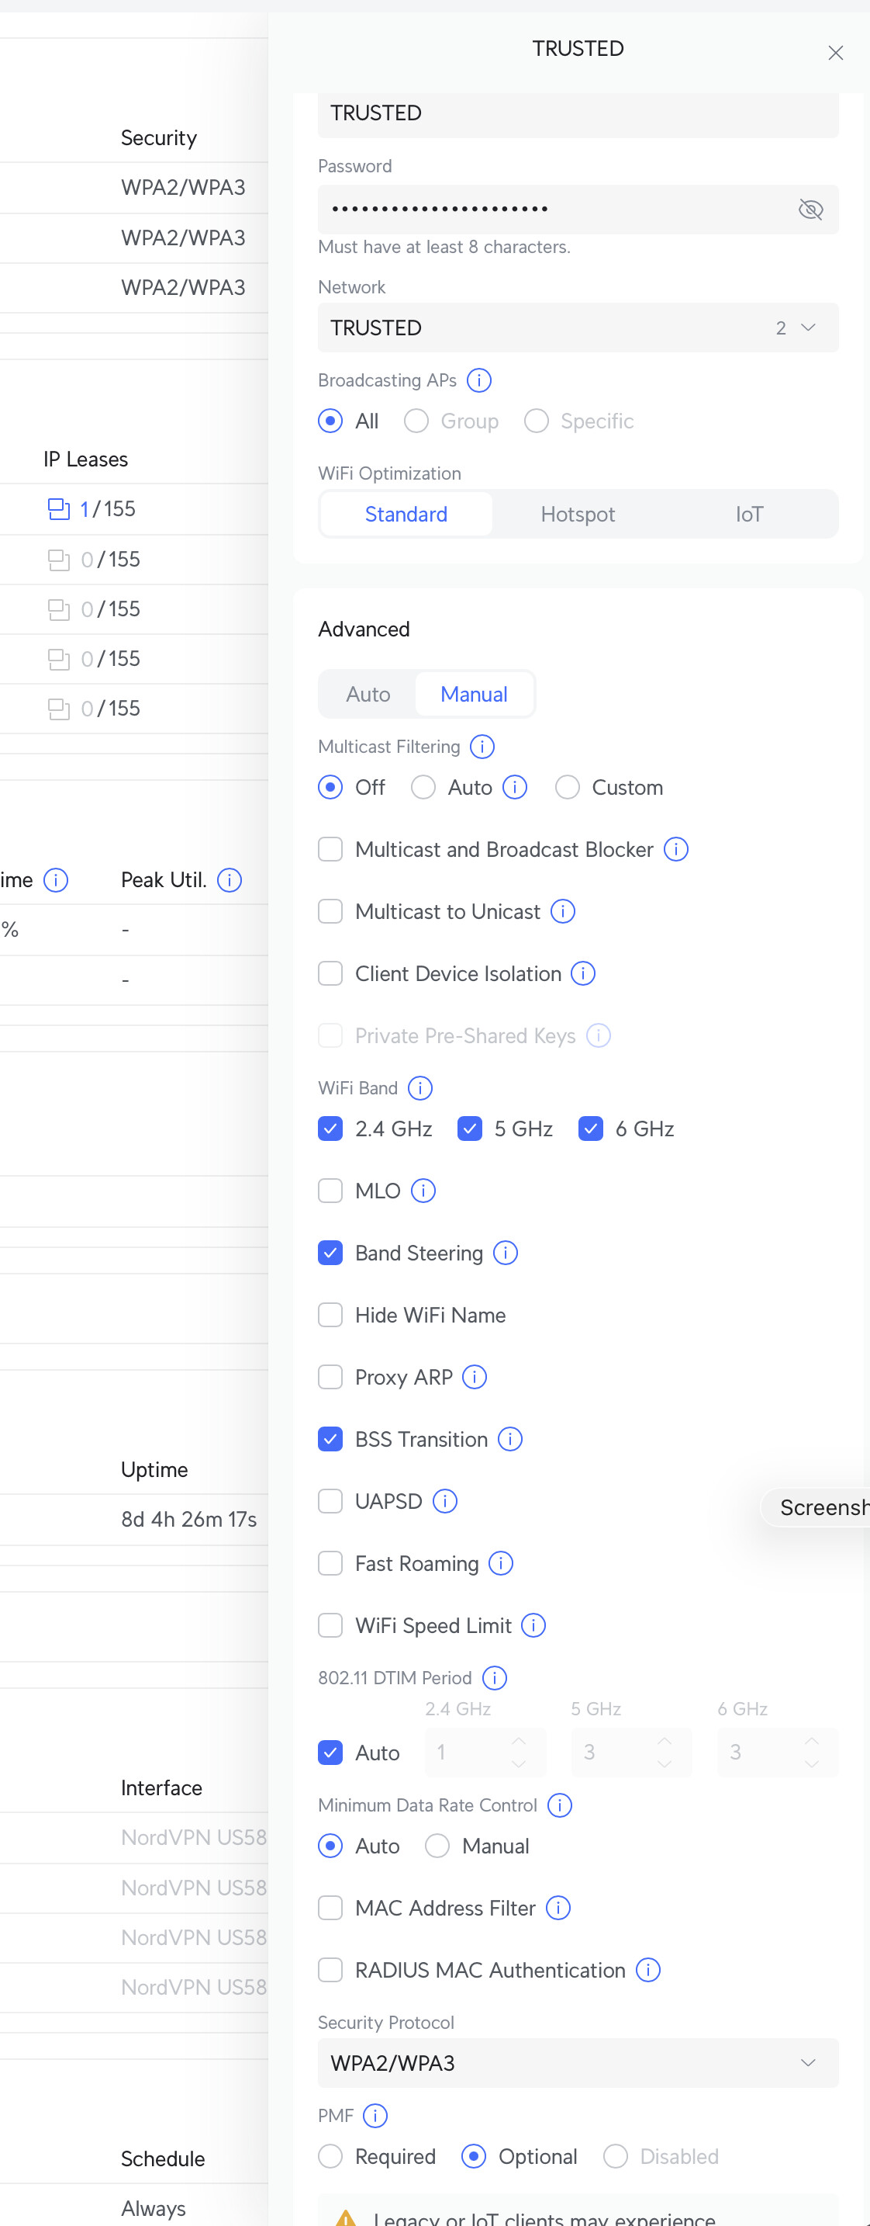Show password using the eye icon

click(x=810, y=209)
